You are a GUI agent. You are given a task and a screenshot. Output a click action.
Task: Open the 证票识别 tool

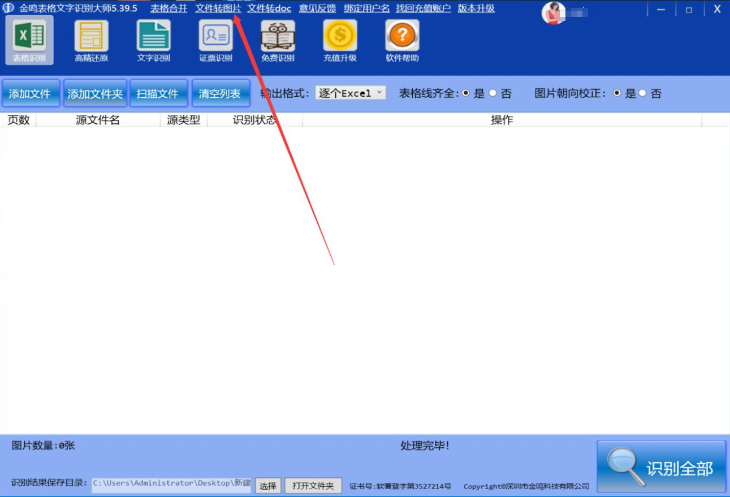(x=215, y=40)
